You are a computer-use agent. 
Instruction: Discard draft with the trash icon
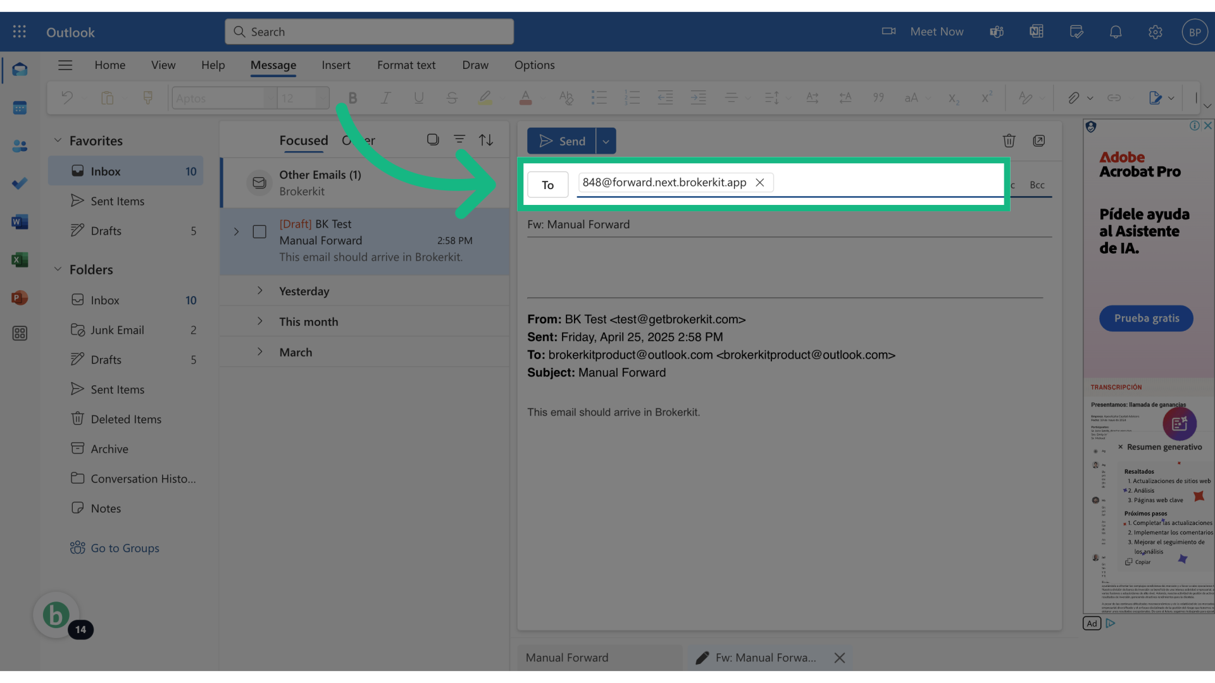tap(1009, 140)
